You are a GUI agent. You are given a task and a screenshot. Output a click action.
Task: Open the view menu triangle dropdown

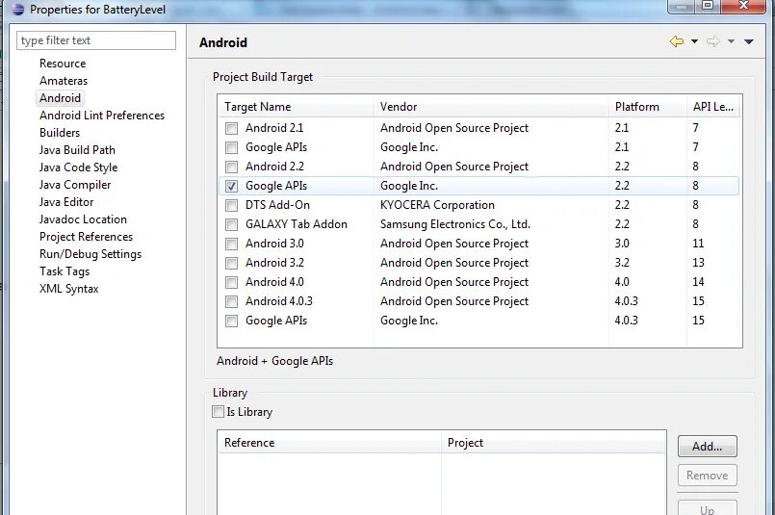pos(749,41)
